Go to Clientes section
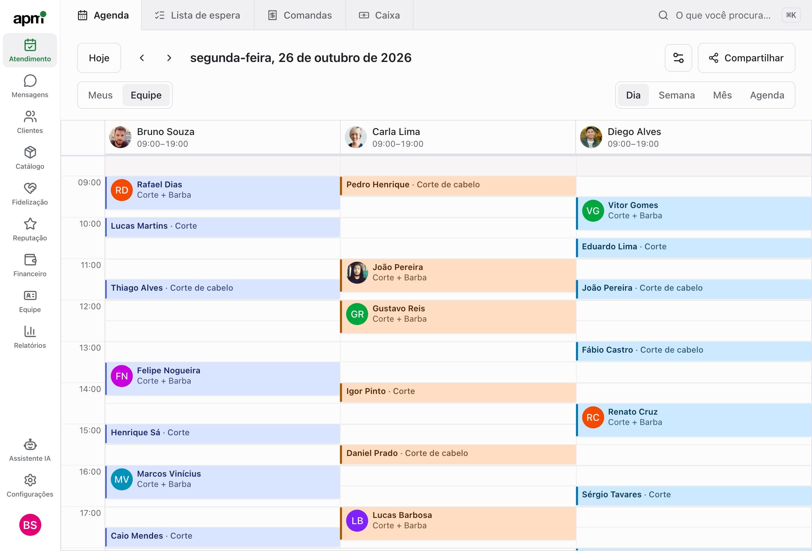 (x=30, y=122)
